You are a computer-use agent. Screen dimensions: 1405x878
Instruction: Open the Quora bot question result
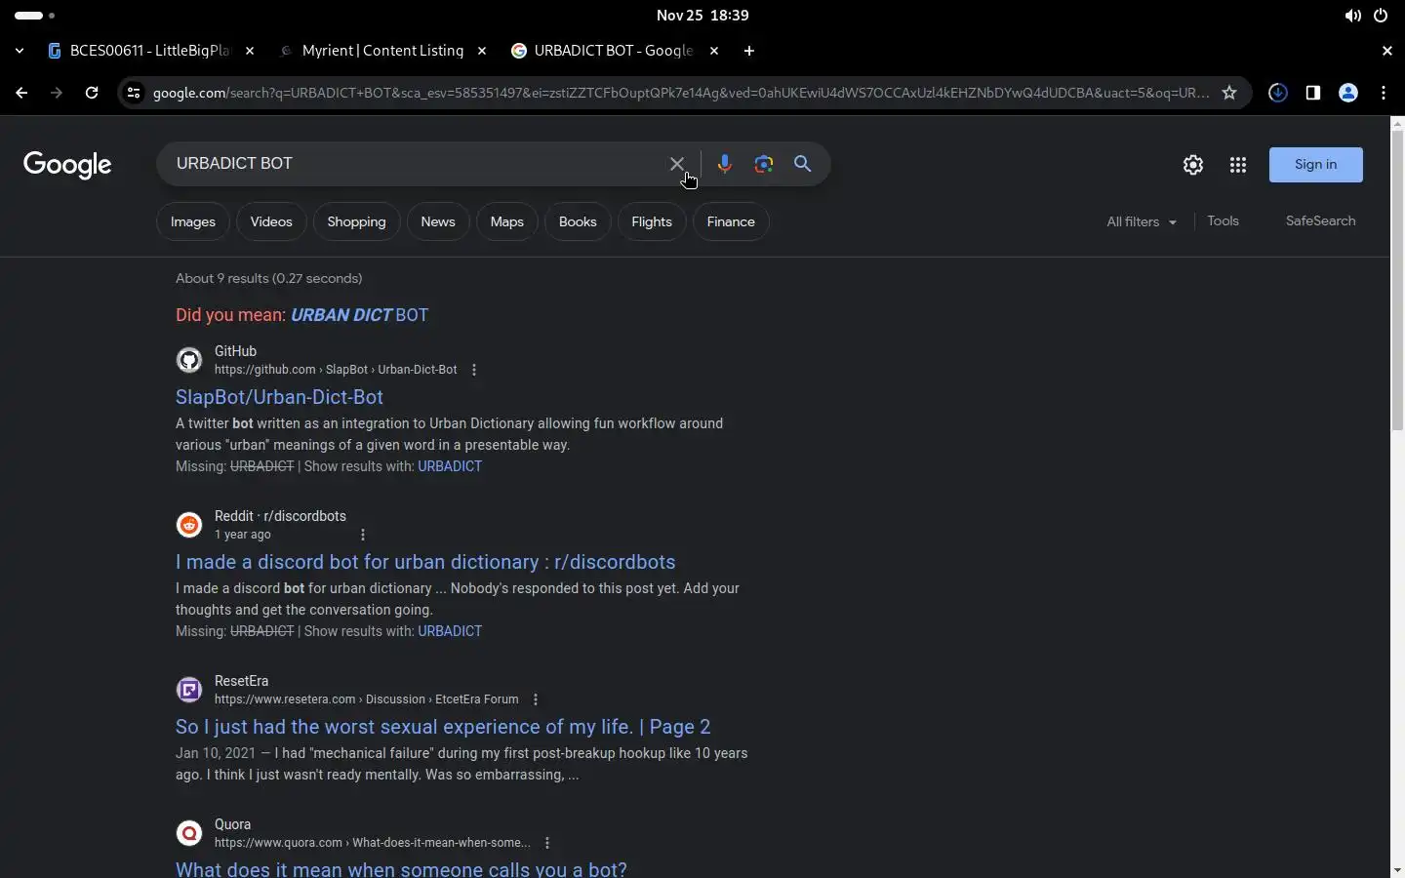pyautogui.click(x=401, y=868)
